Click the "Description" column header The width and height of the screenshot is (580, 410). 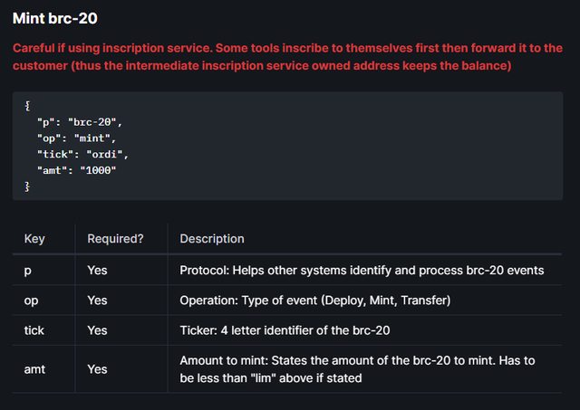pyautogui.click(x=212, y=239)
